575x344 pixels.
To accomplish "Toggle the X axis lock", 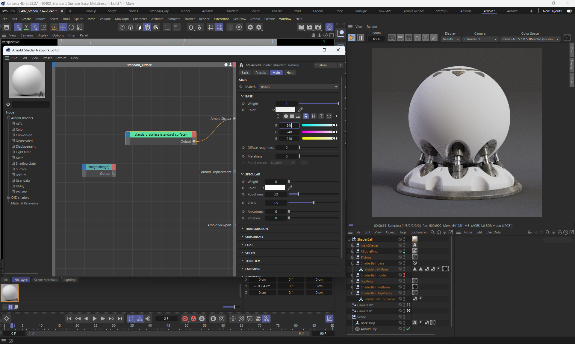I will [18, 27].
